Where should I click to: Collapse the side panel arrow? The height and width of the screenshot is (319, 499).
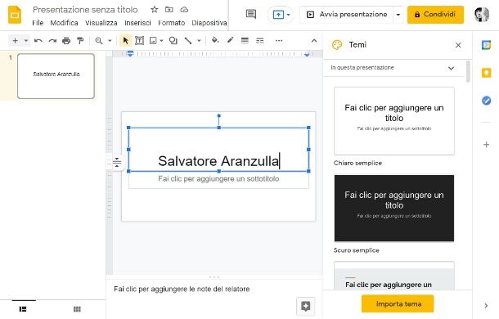[486, 306]
